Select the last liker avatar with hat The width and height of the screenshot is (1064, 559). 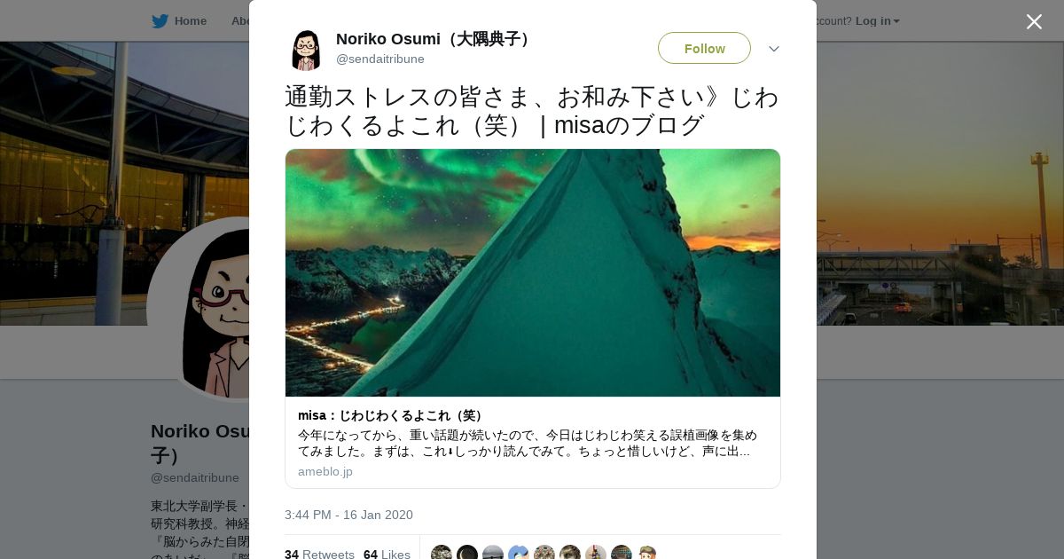point(647,553)
